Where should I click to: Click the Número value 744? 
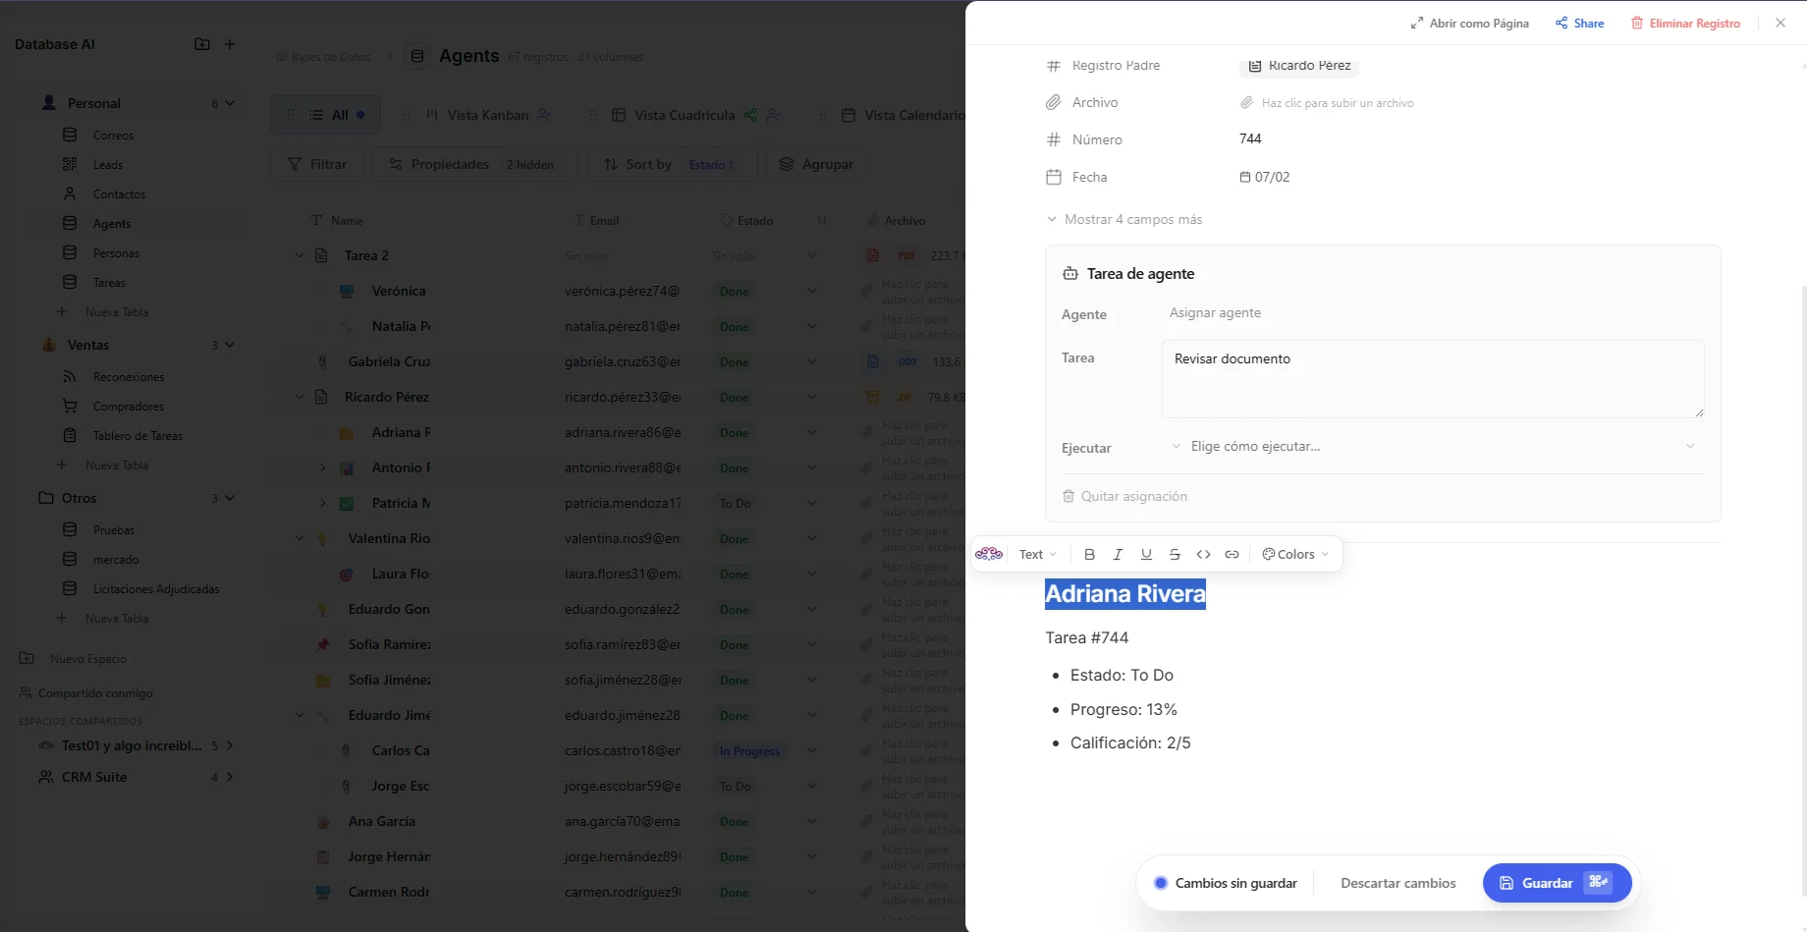pos(1250,139)
